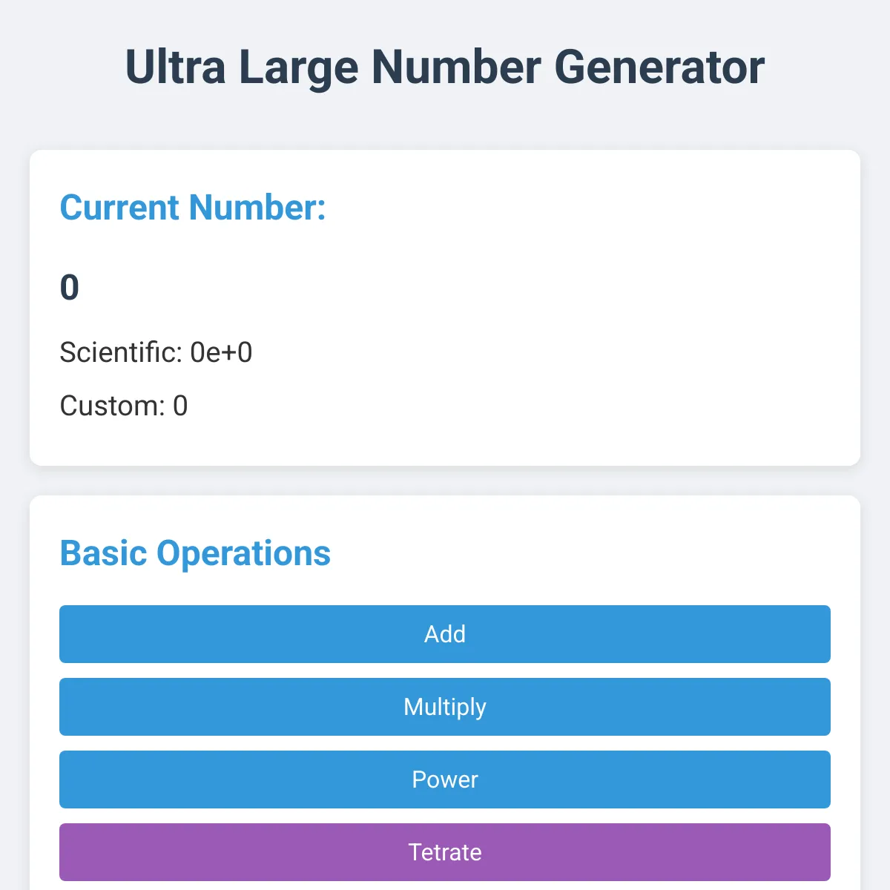Click the Multiply operation button

click(x=445, y=707)
